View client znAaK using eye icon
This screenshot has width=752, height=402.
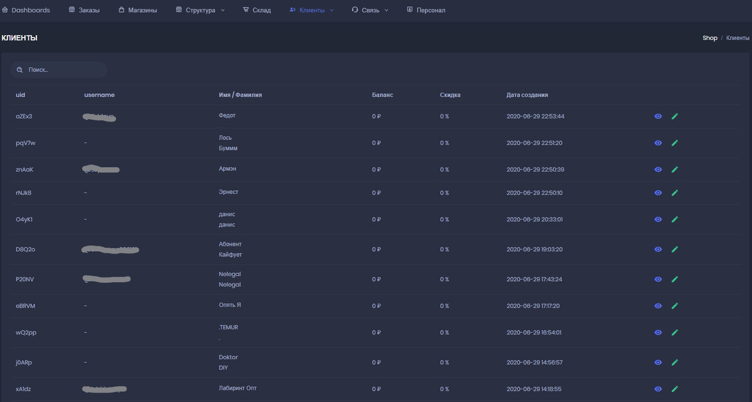[658, 170]
